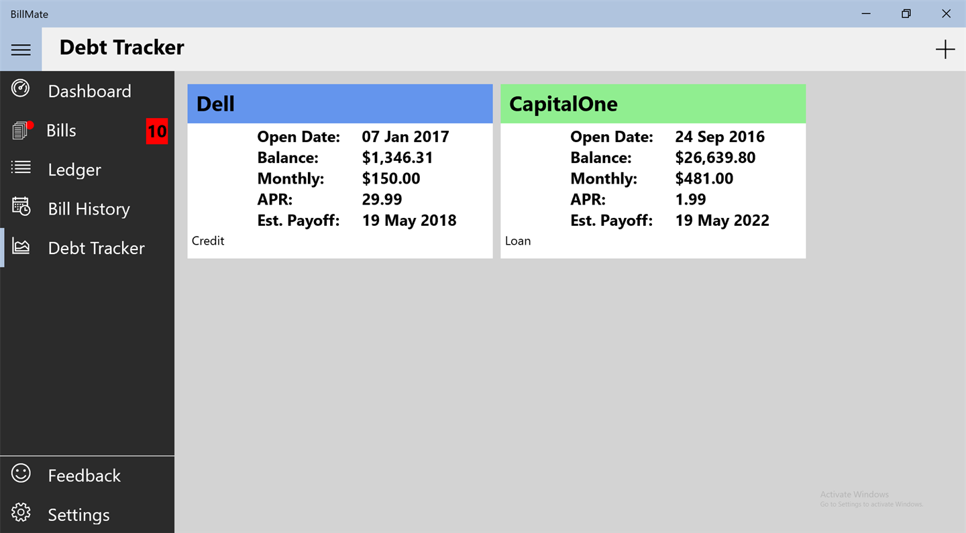Open the Feedback page
The width and height of the screenshot is (966, 533).
coord(87,475)
